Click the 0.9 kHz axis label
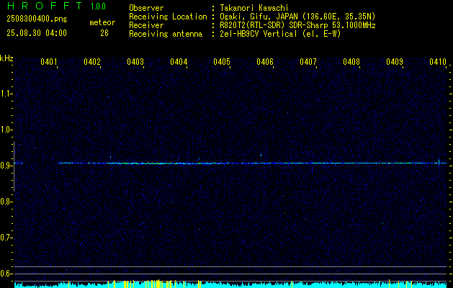The width and height of the screenshot is (453, 288). click(6, 166)
